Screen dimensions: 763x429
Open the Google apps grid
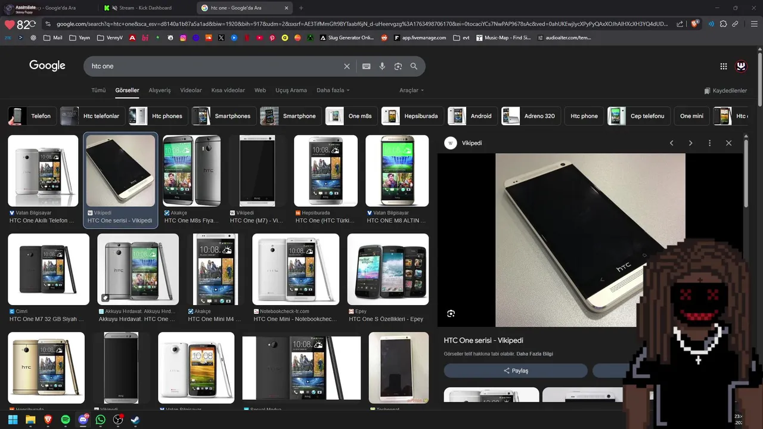click(x=724, y=66)
